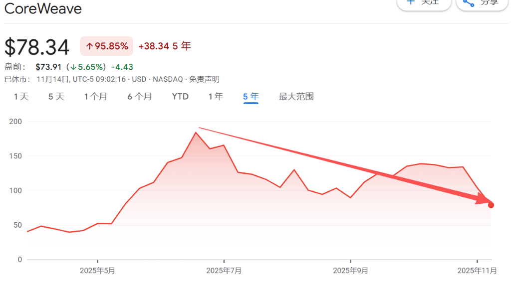Show the 1个月 price chart
Image resolution: width=511 pixels, height=283 pixels.
pos(95,97)
